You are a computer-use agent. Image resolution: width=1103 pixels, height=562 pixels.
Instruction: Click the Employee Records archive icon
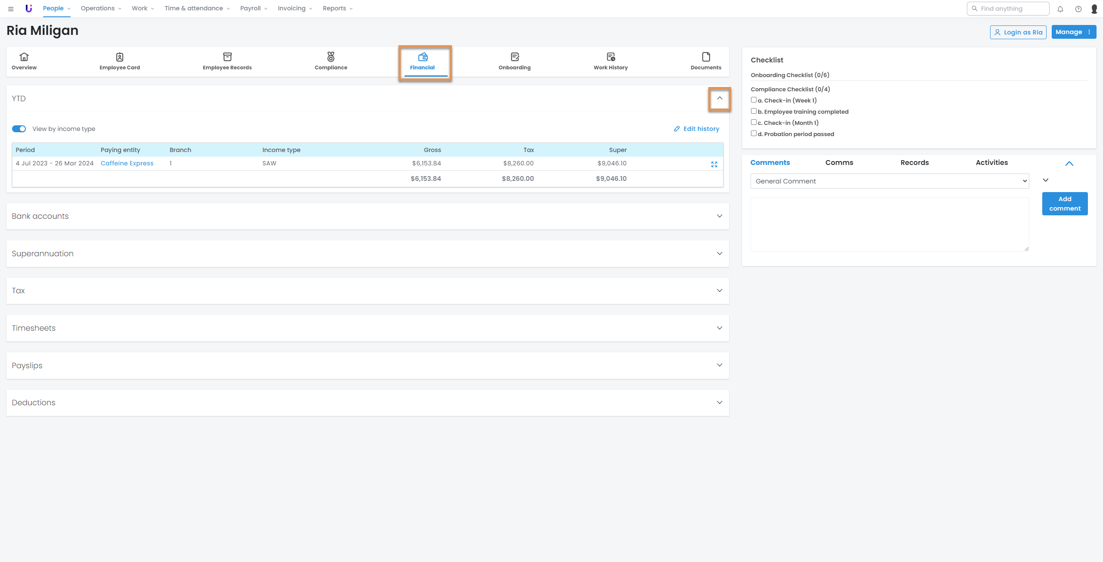tap(227, 57)
